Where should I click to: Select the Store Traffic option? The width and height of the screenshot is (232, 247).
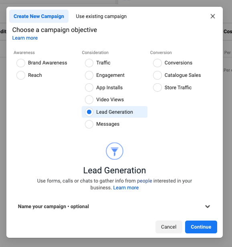157,87
